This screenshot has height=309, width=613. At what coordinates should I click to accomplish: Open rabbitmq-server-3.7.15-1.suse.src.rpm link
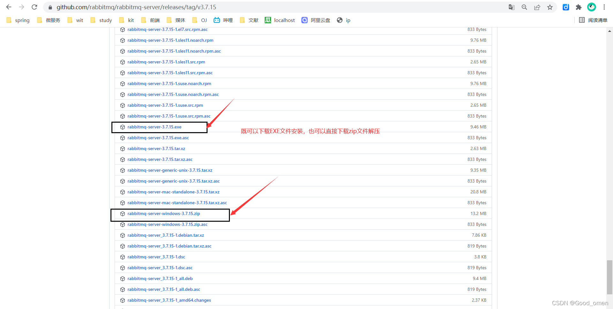[x=165, y=105]
